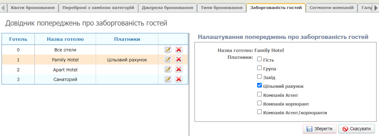Uncheck the Цільовий рахунок checkbox
This screenshot has width=379, height=138.
259,85
